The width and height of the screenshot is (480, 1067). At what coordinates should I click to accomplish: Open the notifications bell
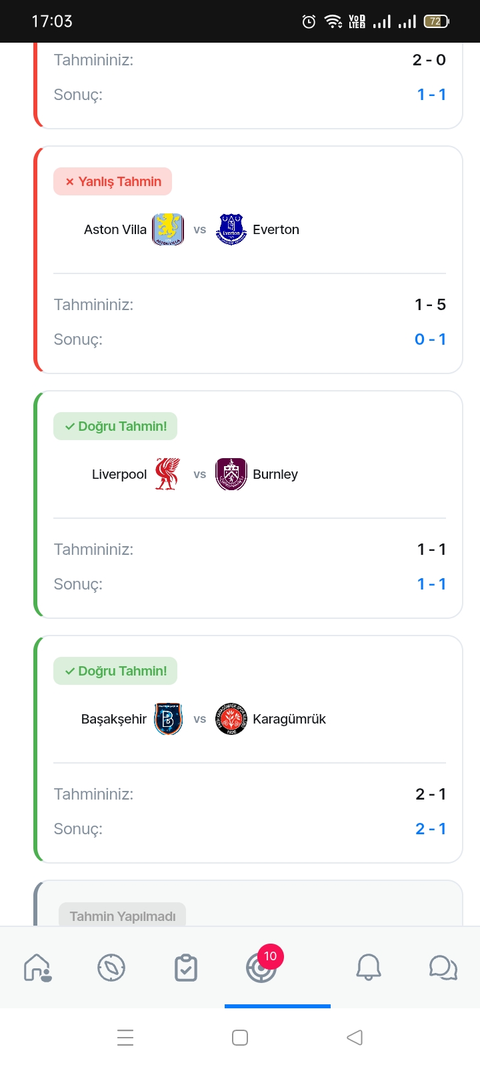pyautogui.click(x=368, y=968)
